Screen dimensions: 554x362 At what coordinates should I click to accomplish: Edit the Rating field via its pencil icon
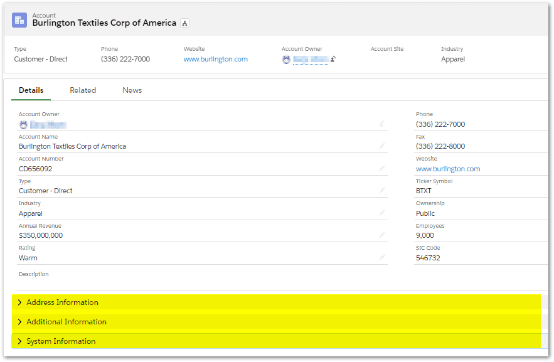382,257
